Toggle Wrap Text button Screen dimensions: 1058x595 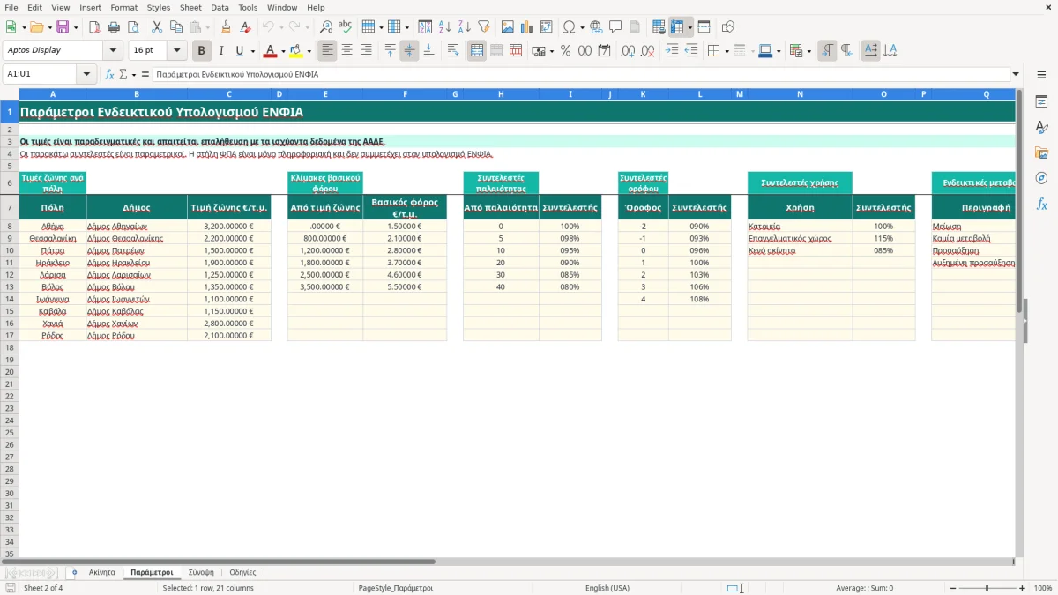point(453,51)
